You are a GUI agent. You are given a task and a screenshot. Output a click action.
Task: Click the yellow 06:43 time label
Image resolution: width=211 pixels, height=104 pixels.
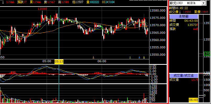(x=193, y=100)
